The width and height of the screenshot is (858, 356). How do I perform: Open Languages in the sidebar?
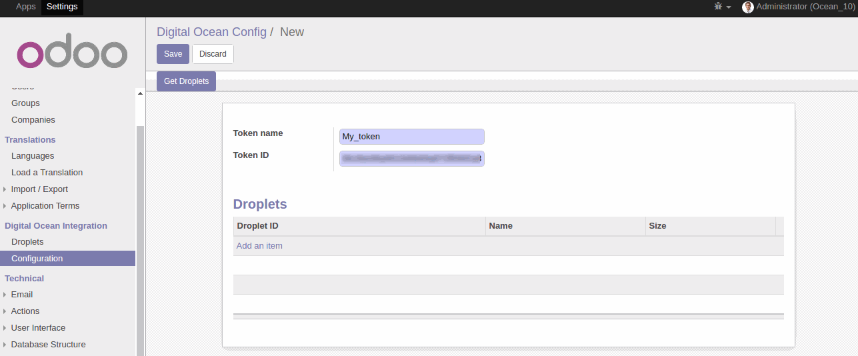pyautogui.click(x=33, y=156)
